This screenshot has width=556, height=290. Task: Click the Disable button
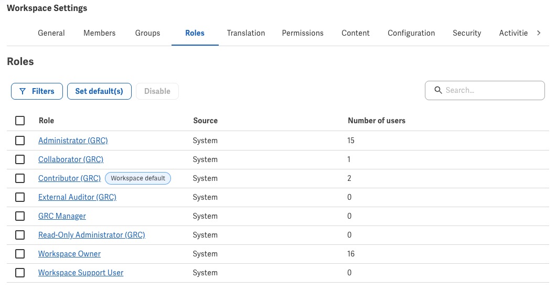[x=157, y=91]
